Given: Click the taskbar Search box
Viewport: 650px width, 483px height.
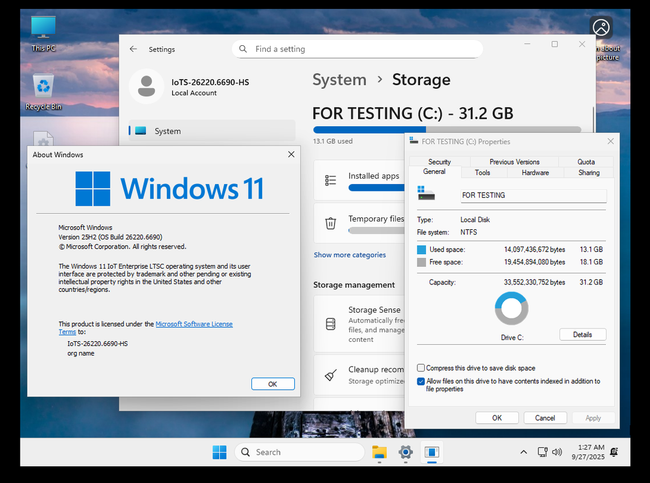Looking at the screenshot, I should [x=299, y=452].
